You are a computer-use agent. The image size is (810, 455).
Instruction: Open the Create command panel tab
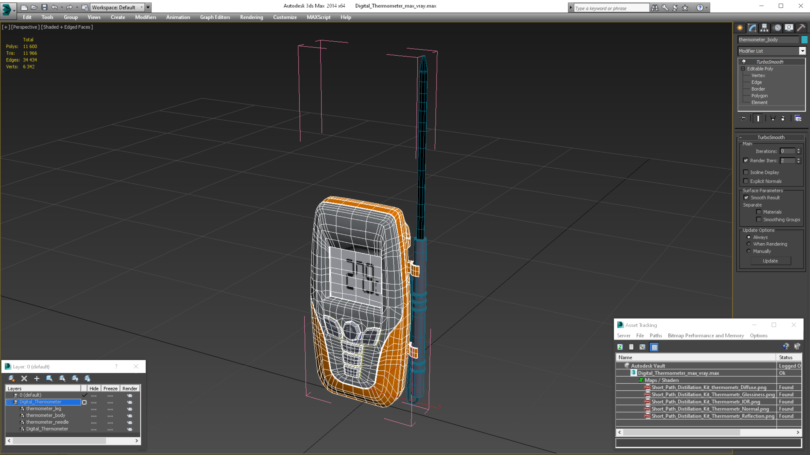coord(740,28)
